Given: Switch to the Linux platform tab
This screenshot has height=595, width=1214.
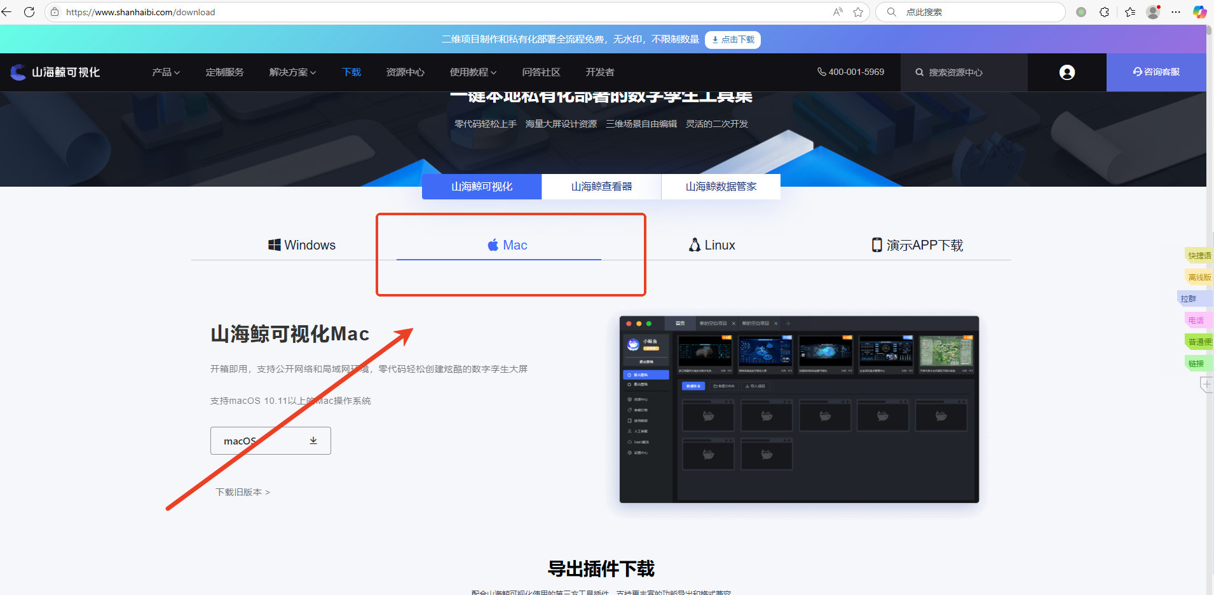Looking at the screenshot, I should pos(712,245).
